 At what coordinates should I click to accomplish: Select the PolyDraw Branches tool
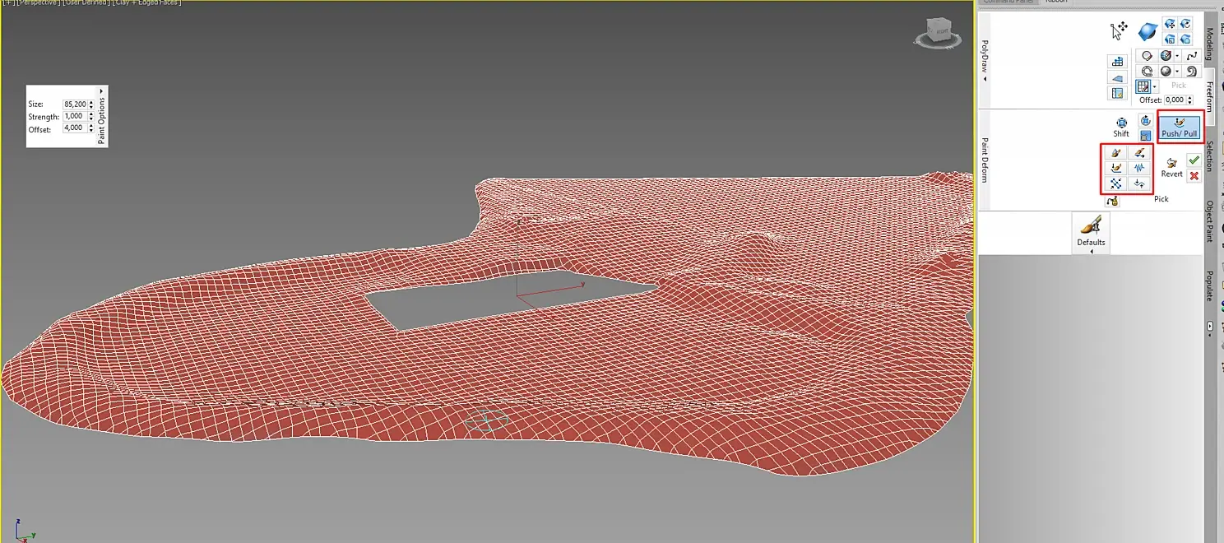point(1193,71)
